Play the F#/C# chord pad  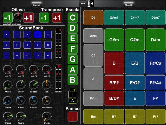(155, 63)
